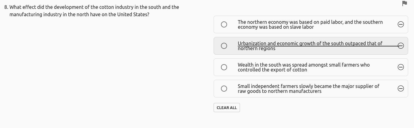Click 'raw goods to northern manufacturers' text line
Screen dimensions: 414x128
[x=279, y=91]
